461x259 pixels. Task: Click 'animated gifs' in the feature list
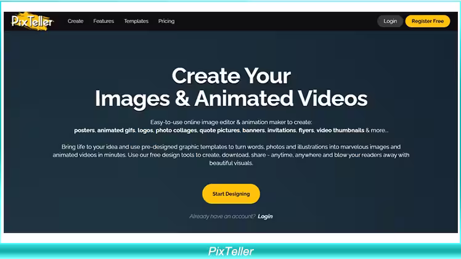(116, 130)
